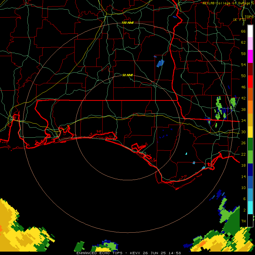This screenshot has height=255, width=255.
Task: Click the "26 JUN 25" date text
Action: pos(154,253)
